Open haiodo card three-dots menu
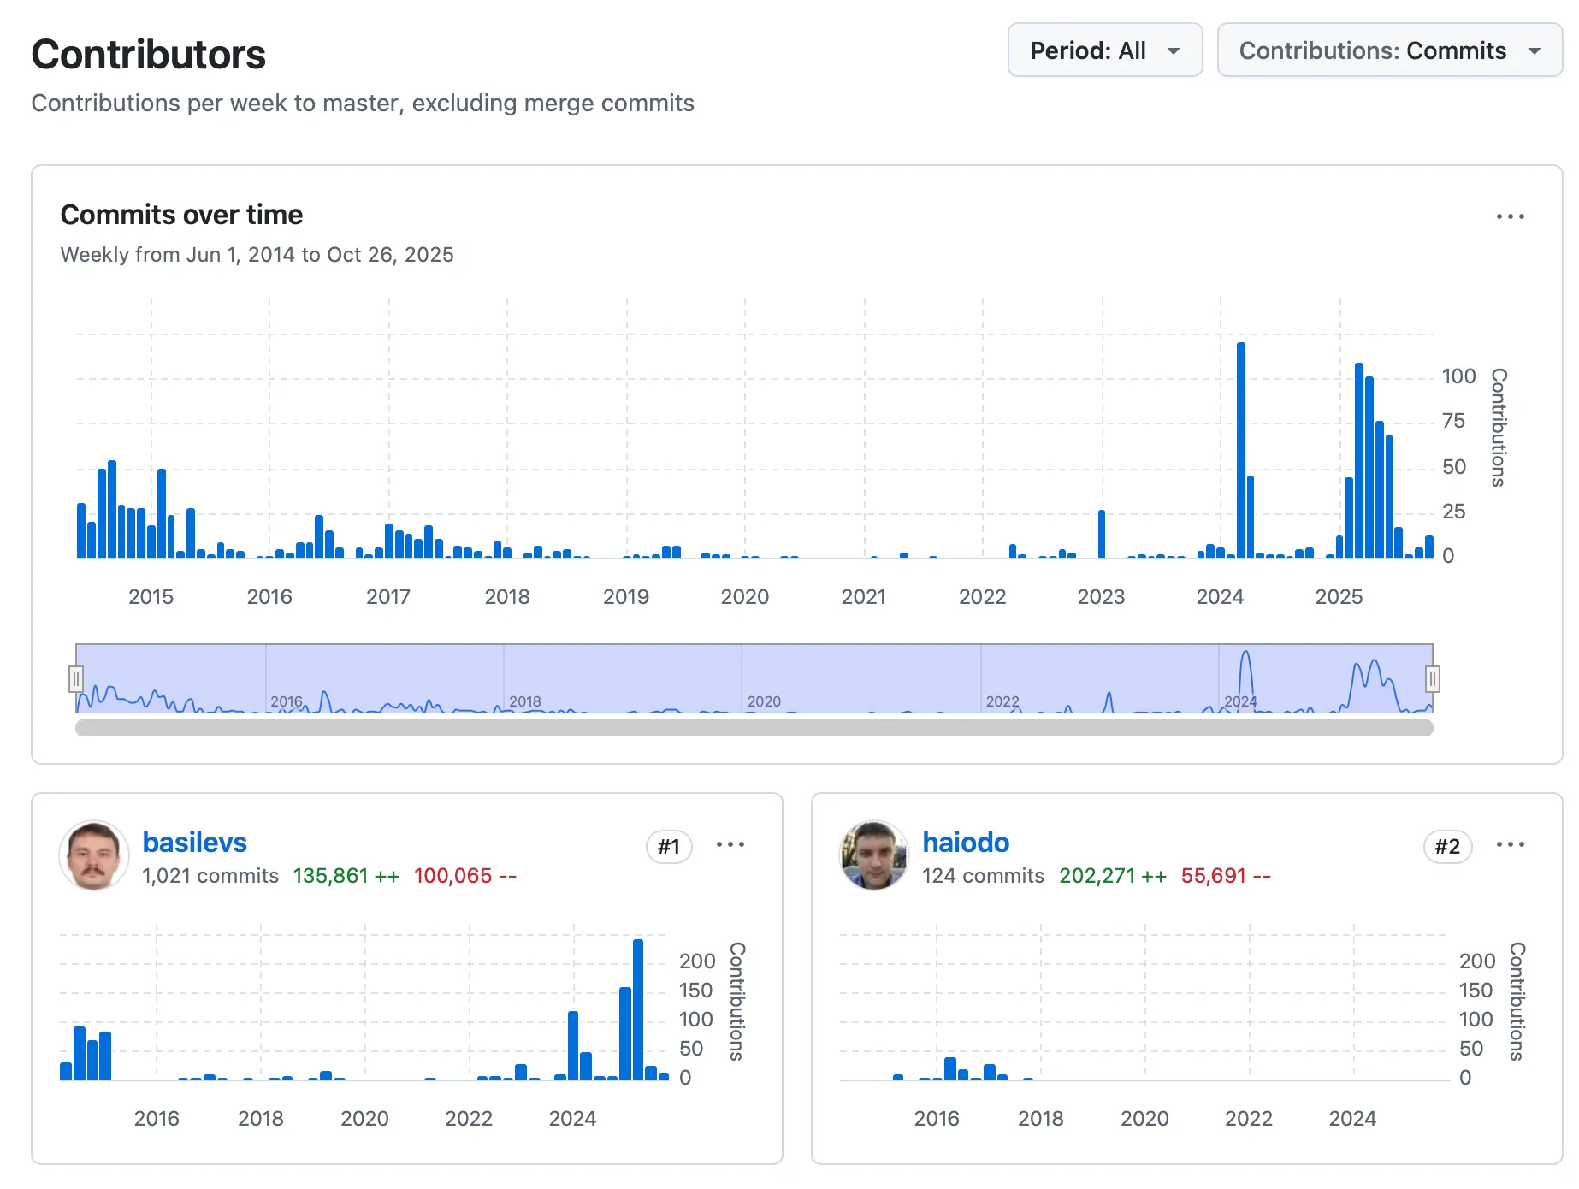The image size is (1579, 1189). pos(1510,845)
